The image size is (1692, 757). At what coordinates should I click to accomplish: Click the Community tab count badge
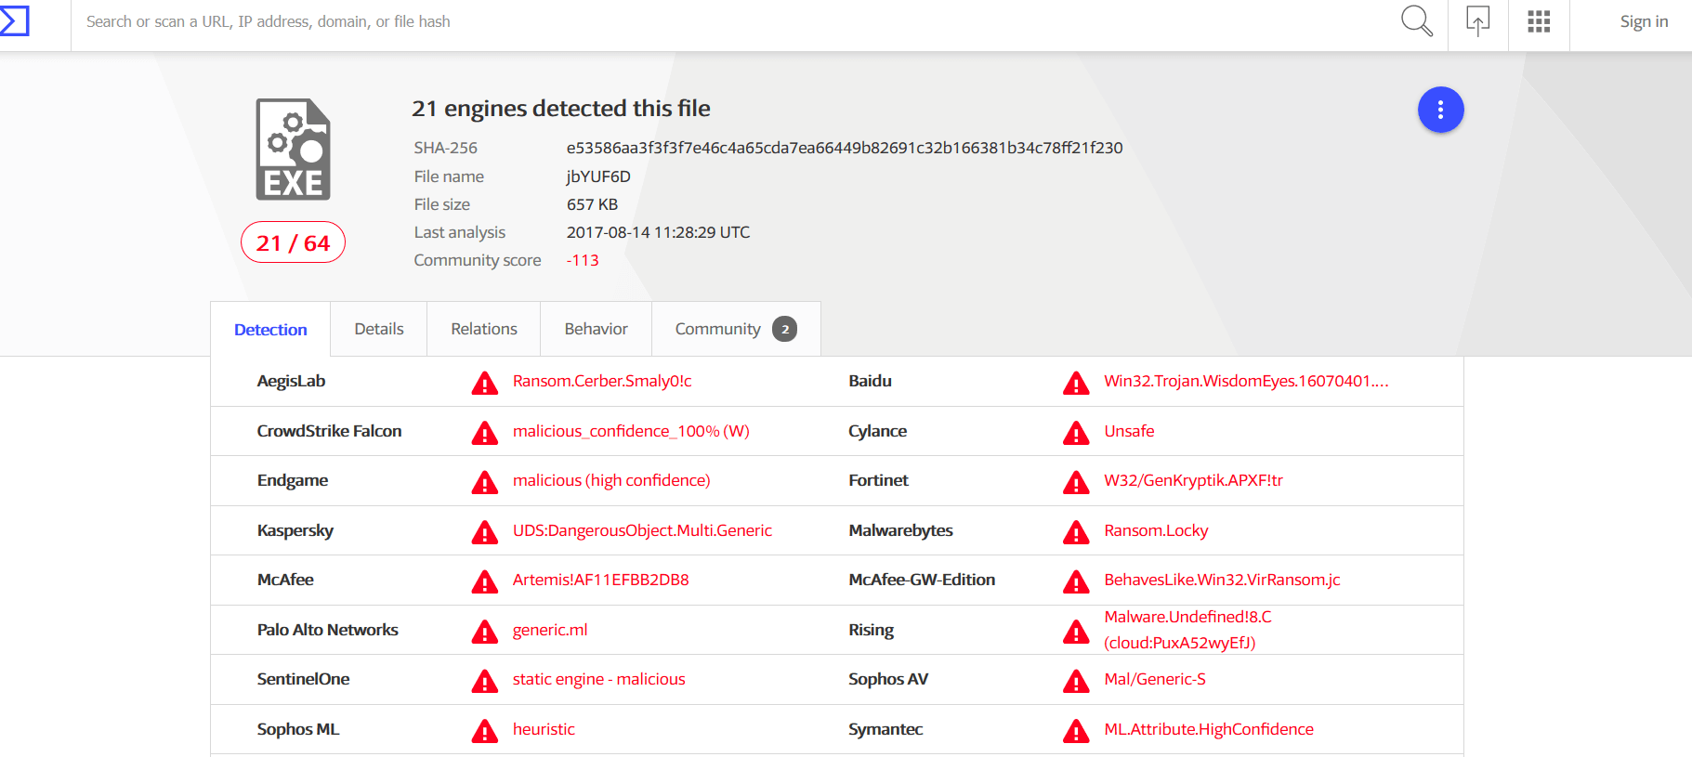(785, 329)
